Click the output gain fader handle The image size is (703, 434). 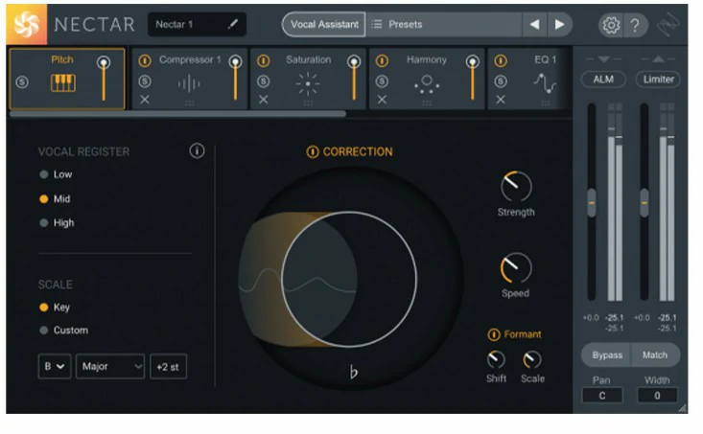pos(644,203)
